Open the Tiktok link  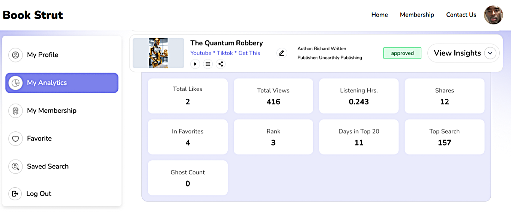[225, 53]
